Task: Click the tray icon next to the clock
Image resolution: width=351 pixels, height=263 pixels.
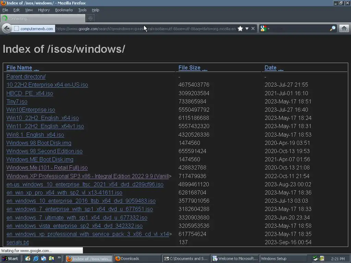Action: (322, 259)
